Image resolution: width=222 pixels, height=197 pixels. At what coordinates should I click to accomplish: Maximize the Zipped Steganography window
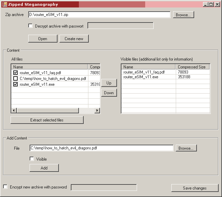(211, 4)
